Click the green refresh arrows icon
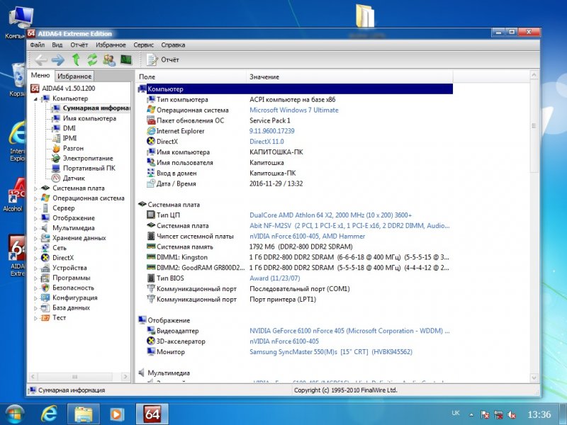 point(92,59)
